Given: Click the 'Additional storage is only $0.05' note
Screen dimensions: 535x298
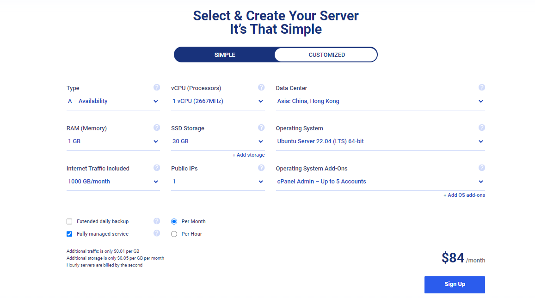Looking at the screenshot, I should [115, 258].
